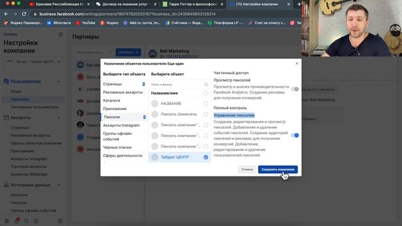Switch to Договор на оказание услуг tab
Viewport: 402px width, 226px height.
pyautogui.click(x=126, y=4)
